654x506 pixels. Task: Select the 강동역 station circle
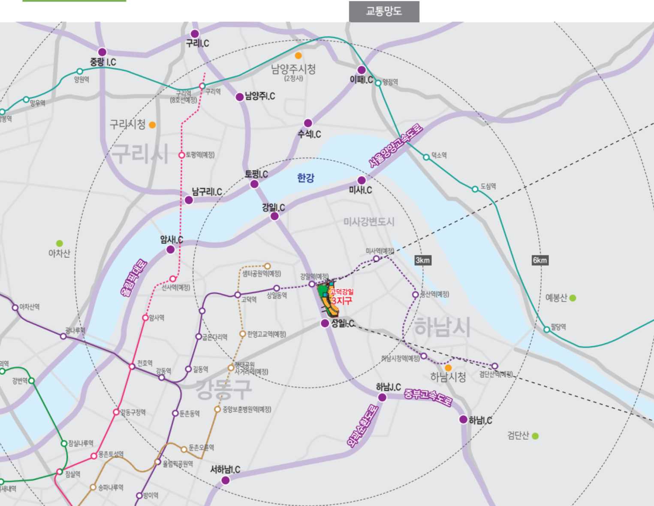click(162, 377)
